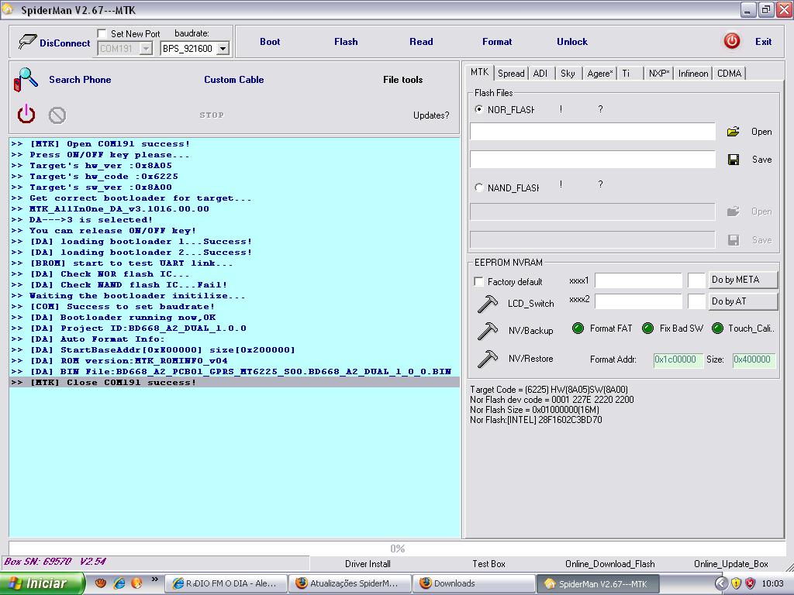Click the NOR flash open folder icon
Screen dimensions: 794x595
point(734,132)
